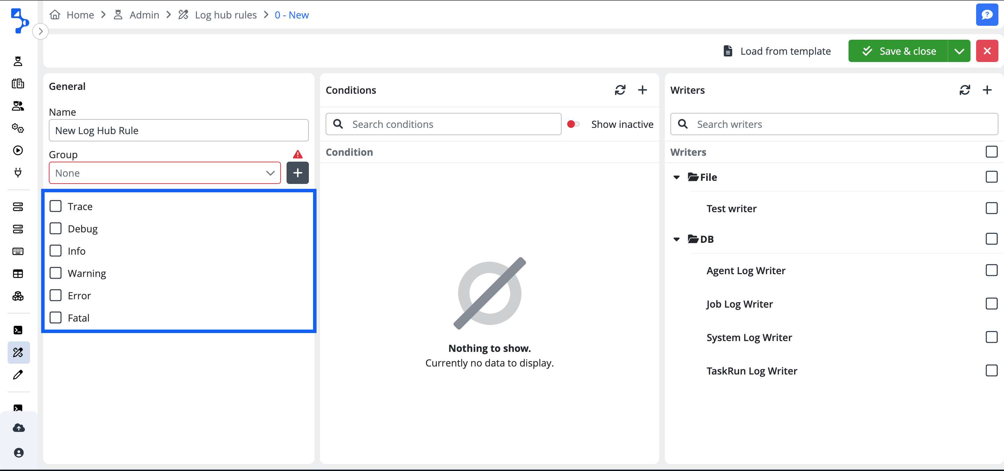This screenshot has height=471, width=1004.
Task: Add a new writer with plus icon
Action: [987, 90]
